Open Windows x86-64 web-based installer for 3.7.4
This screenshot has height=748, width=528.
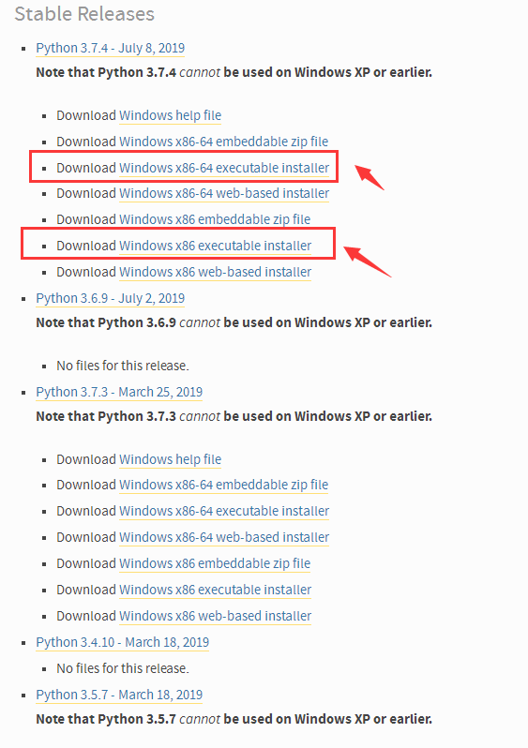click(x=224, y=193)
